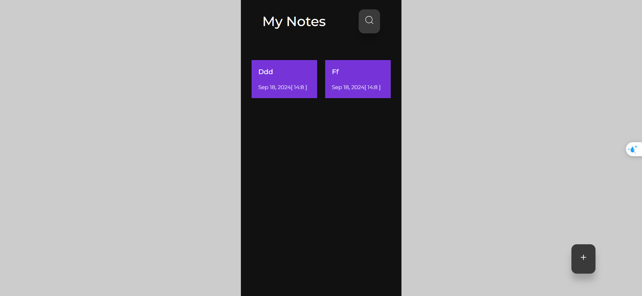
Task: Click the word "Notes" in the header
Action: click(x=306, y=22)
